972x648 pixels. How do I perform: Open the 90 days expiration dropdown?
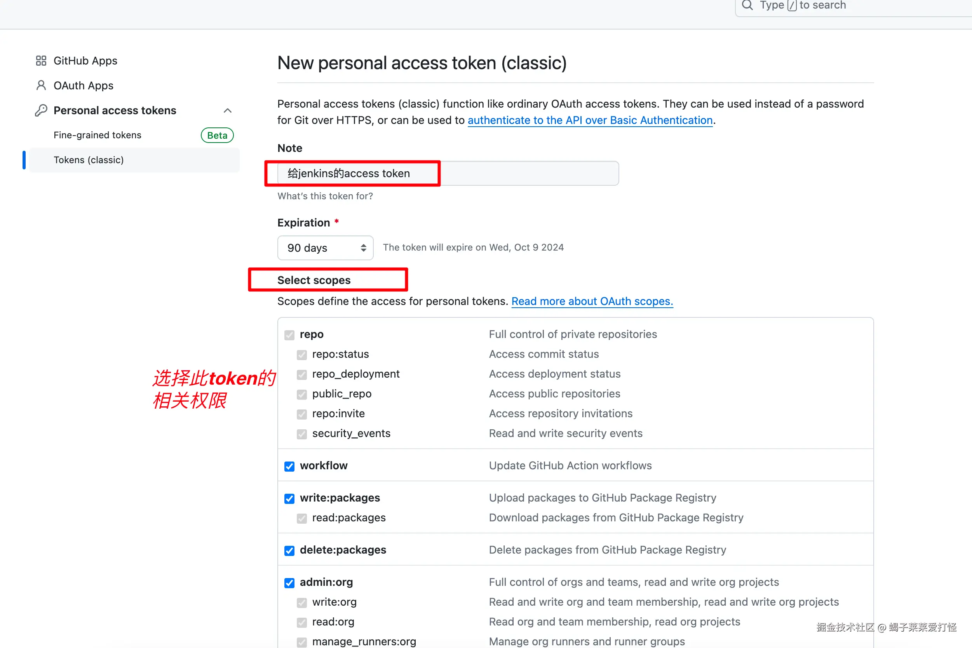pos(325,247)
